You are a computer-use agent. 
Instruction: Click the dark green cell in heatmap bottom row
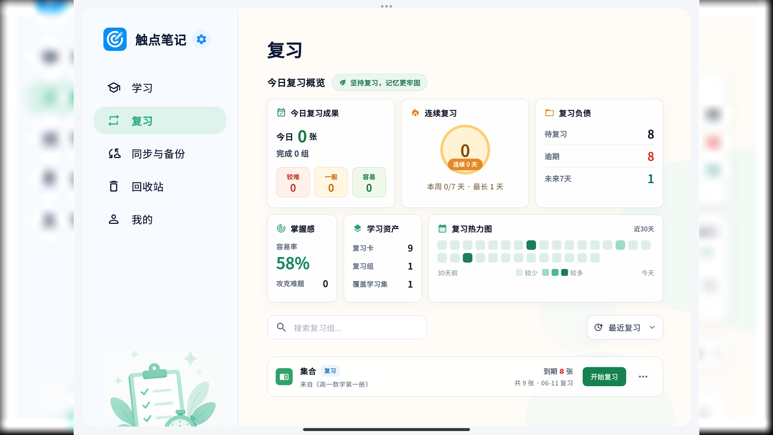click(467, 258)
